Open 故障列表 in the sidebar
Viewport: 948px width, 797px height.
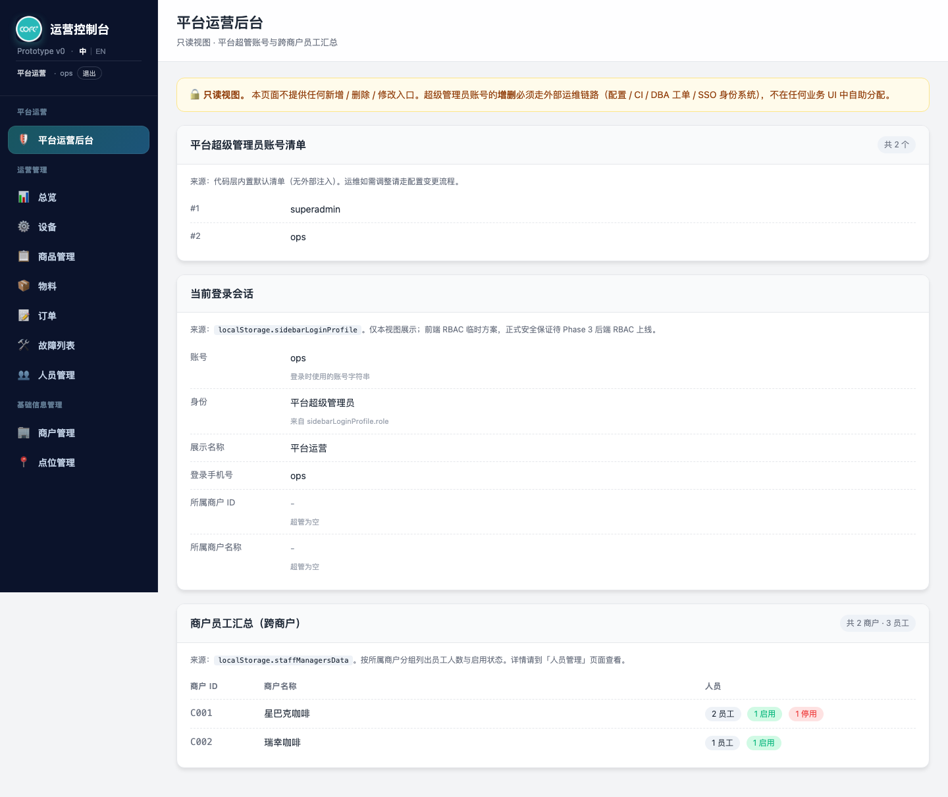coord(79,345)
